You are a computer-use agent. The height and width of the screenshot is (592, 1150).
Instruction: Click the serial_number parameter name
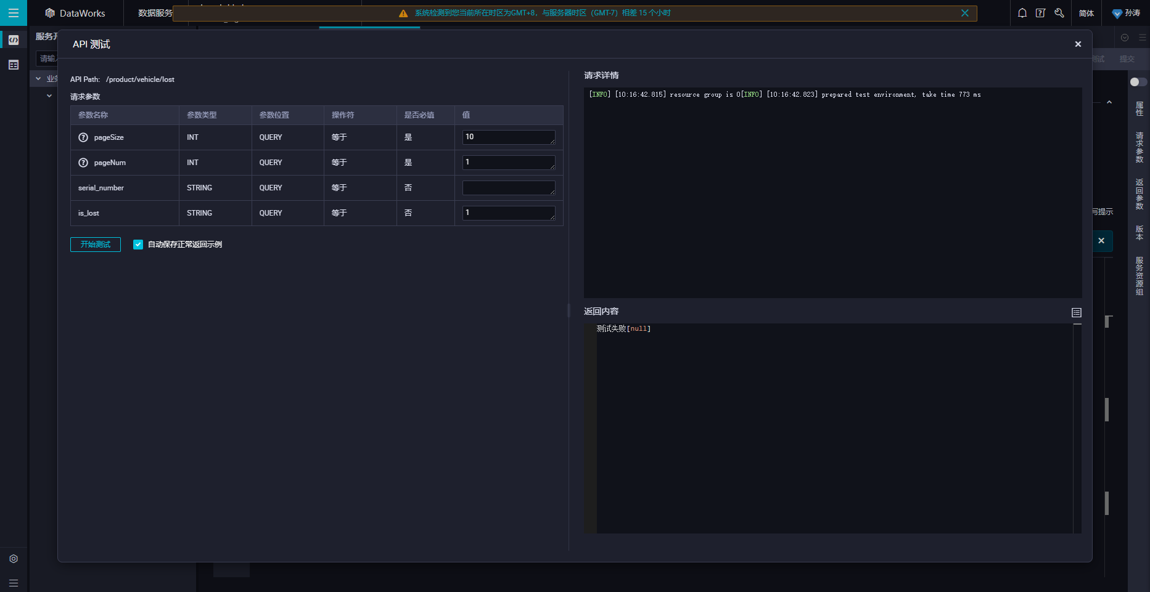(101, 188)
